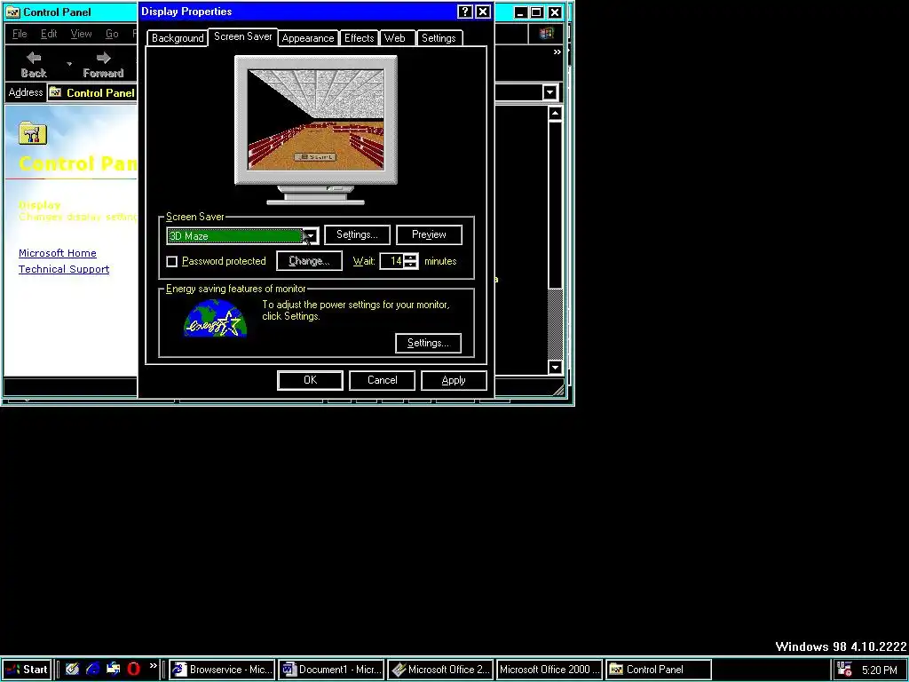Switch to Browservice taskbar button
Screen dimensions: 909x682
tap(222, 670)
